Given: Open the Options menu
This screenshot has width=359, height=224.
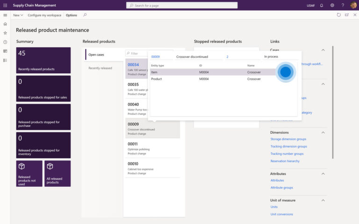Looking at the screenshot, I should (72, 15).
